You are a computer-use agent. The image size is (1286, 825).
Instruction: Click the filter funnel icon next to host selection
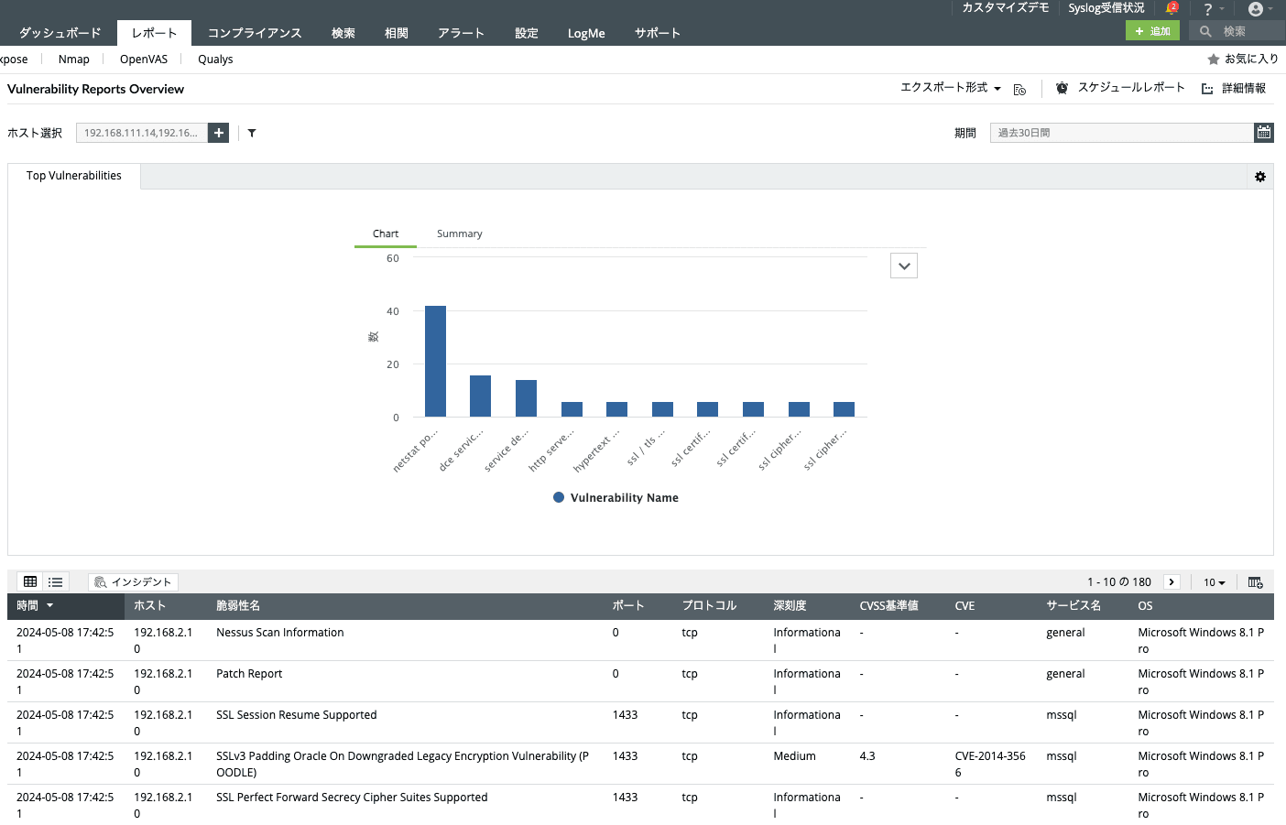pyautogui.click(x=252, y=132)
